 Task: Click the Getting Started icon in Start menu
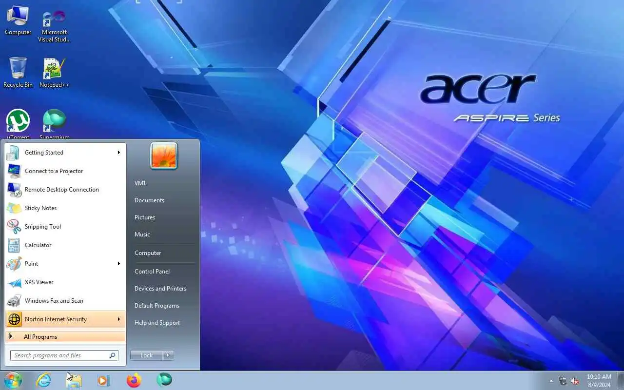coord(14,153)
